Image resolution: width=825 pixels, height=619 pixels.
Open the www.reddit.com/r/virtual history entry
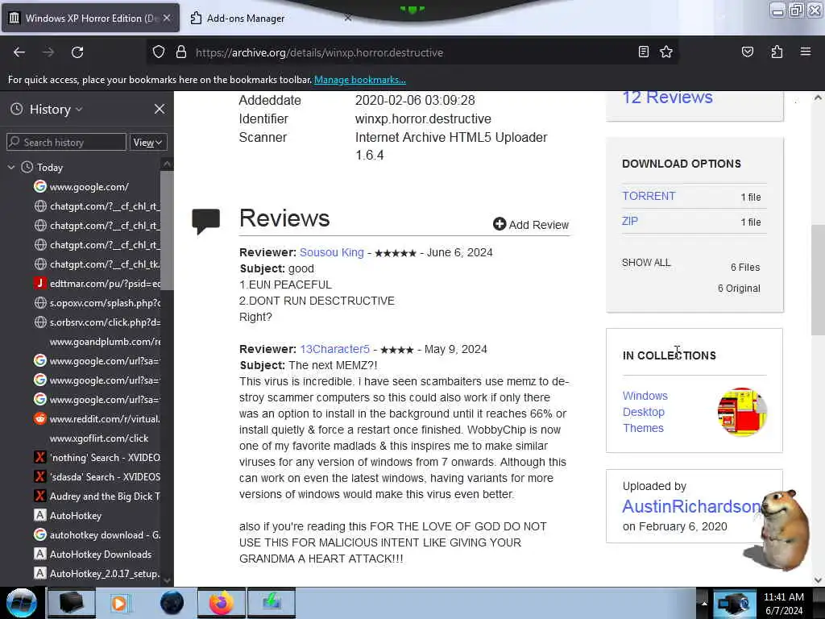tap(97, 419)
